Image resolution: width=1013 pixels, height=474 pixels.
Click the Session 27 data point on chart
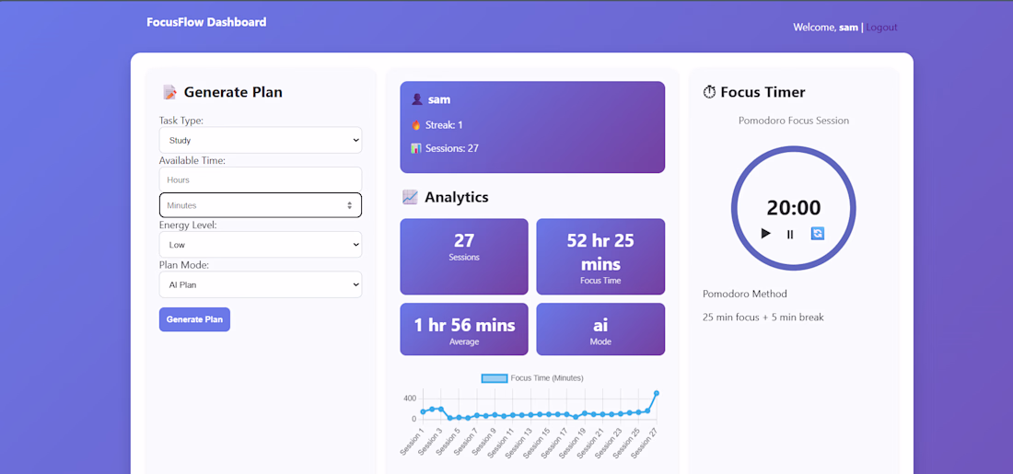coord(657,393)
